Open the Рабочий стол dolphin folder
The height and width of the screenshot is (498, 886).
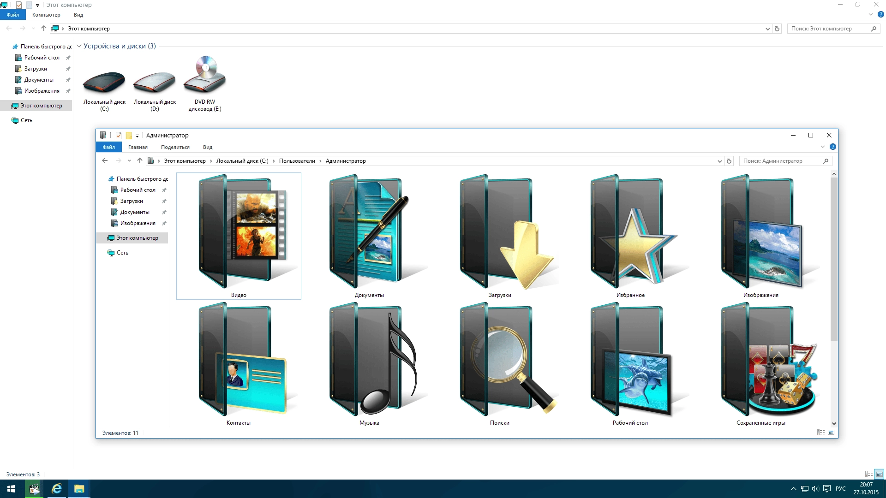(630, 363)
